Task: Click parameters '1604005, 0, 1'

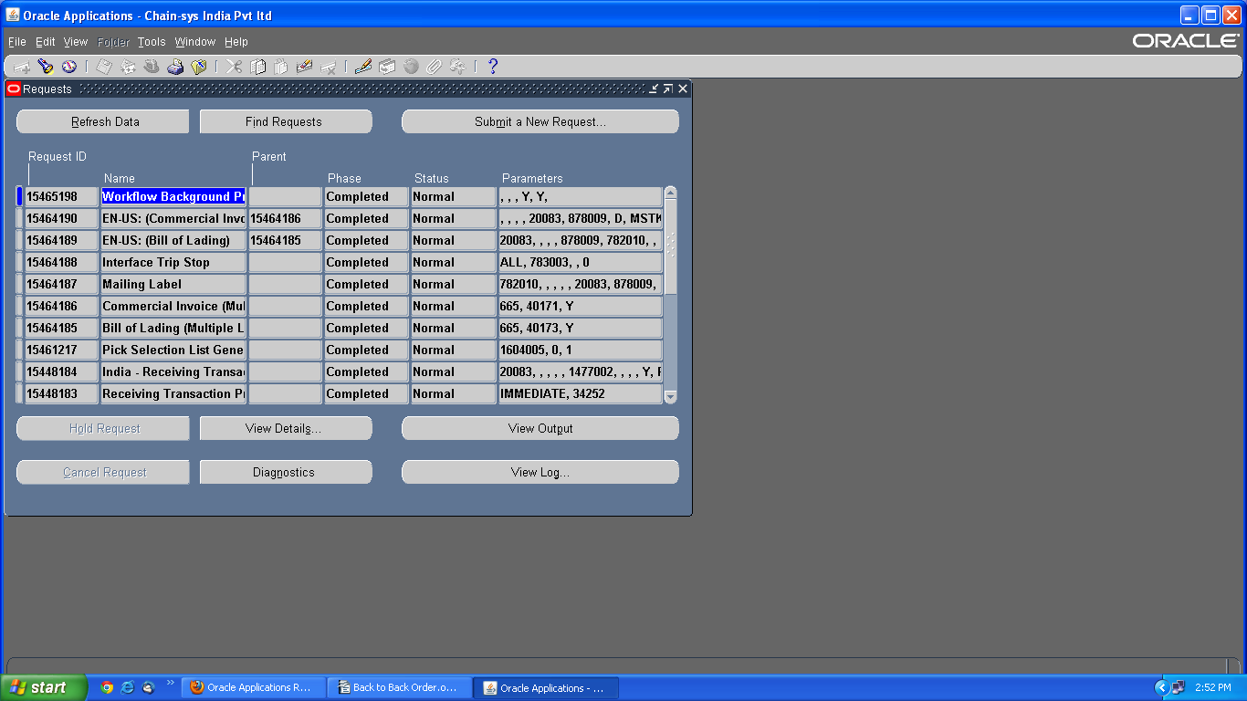Action: point(581,350)
